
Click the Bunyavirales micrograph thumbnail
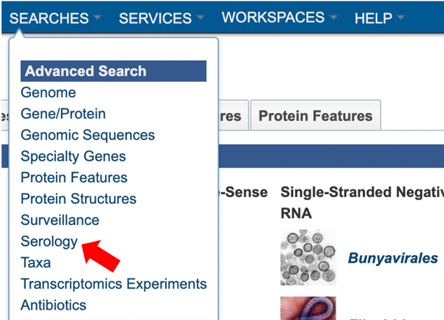click(x=308, y=257)
